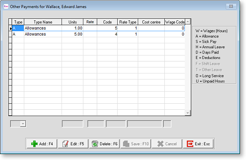Click the Edit pencil icon
This screenshot has height=160, width=246.
pyautogui.click(x=64, y=144)
